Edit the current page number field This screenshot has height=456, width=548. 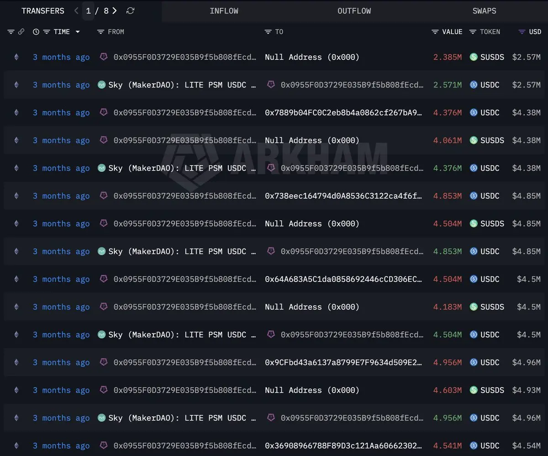[x=89, y=11]
